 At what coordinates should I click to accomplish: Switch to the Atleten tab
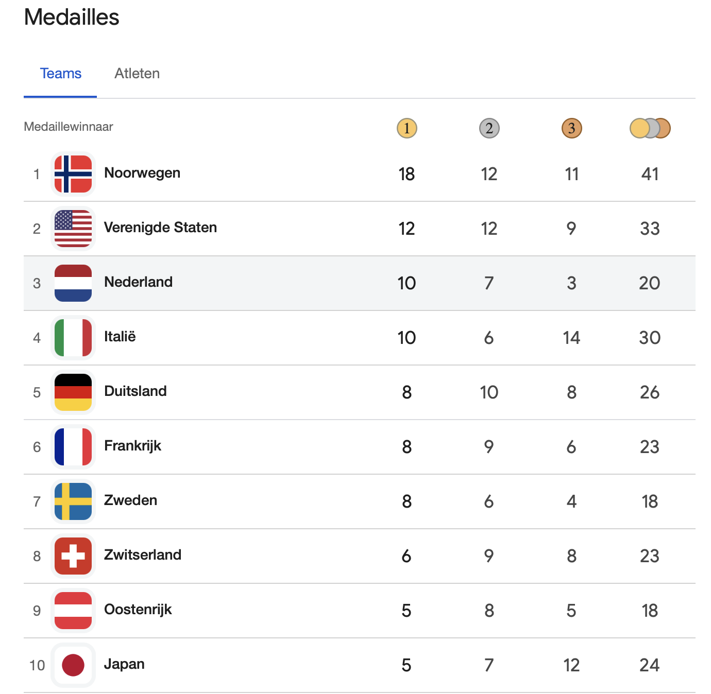tap(137, 74)
